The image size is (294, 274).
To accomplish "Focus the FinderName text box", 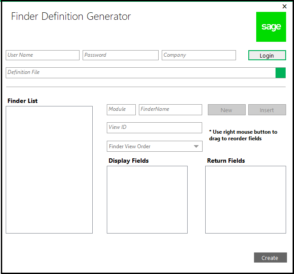I will (x=171, y=110).
